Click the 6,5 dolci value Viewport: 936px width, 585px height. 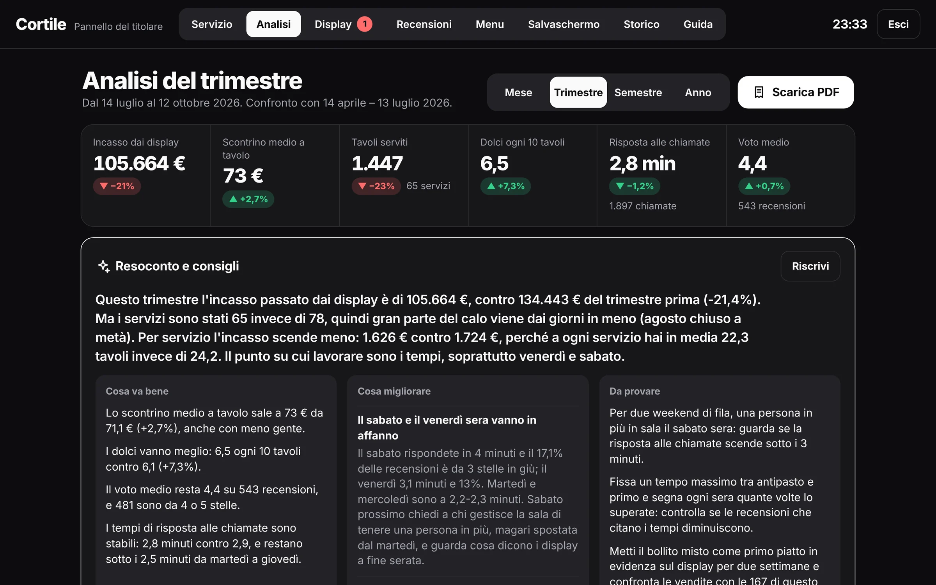495,163
